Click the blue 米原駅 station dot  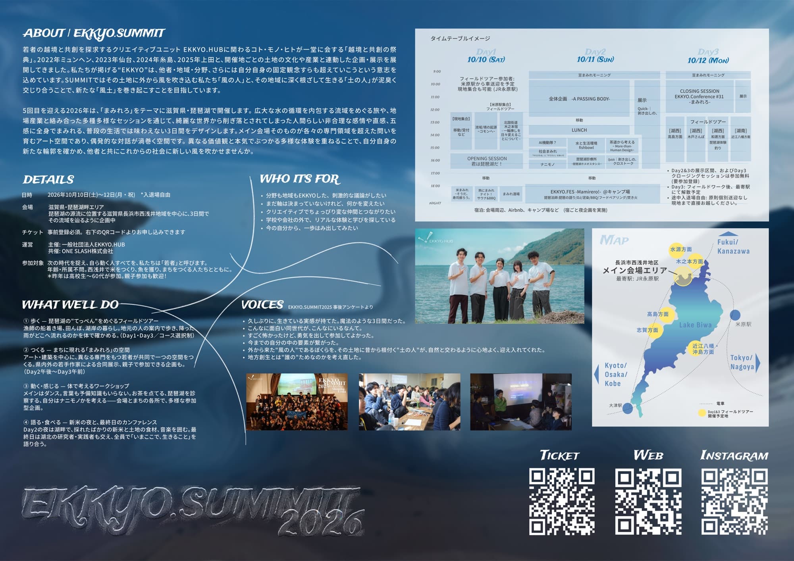coord(735,315)
